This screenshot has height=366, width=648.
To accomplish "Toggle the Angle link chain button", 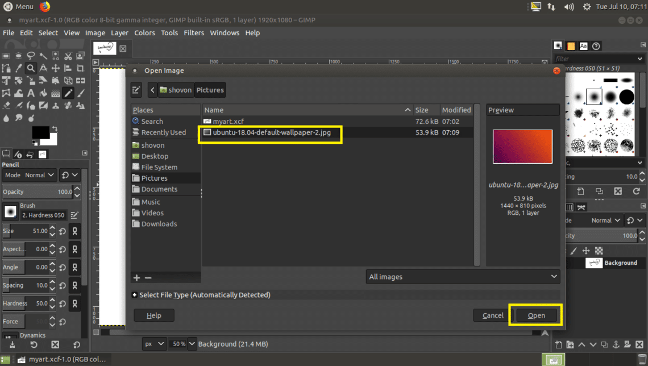I will pos(74,267).
